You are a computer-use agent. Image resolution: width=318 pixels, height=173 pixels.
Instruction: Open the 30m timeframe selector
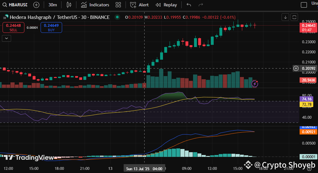[53, 5]
